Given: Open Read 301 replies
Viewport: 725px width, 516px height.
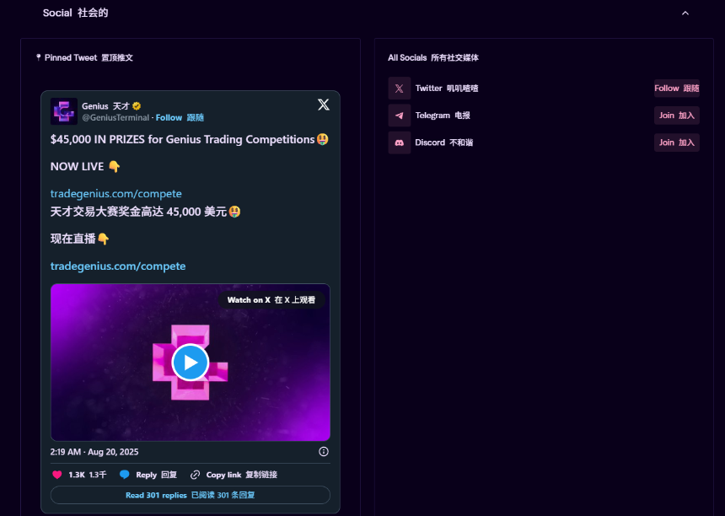Looking at the screenshot, I should 191,495.
